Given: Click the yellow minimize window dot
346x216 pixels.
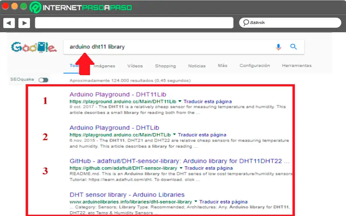Looking at the screenshot, I should [x=14, y=6].
